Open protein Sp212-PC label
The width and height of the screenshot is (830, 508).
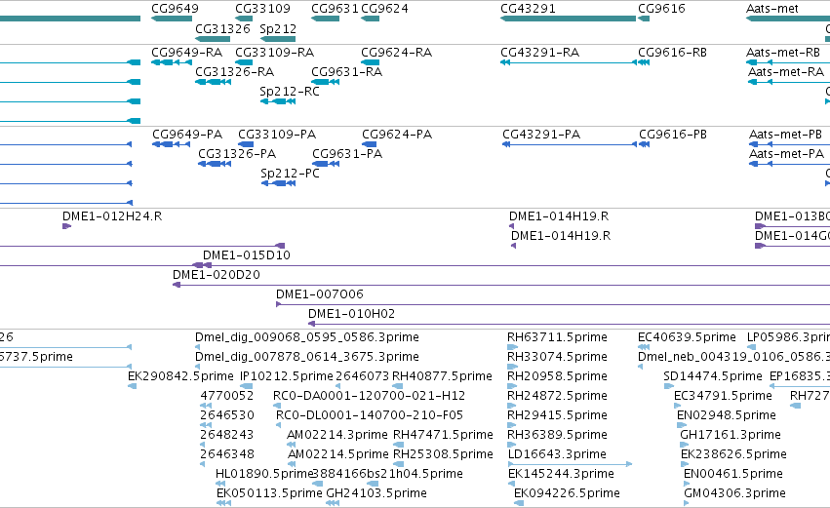(x=290, y=174)
